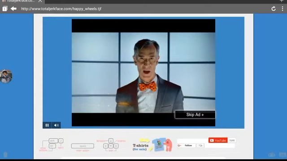Tap the floating avatar bubble on left
The height and width of the screenshot is (161, 287).
pyautogui.click(x=6, y=76)
